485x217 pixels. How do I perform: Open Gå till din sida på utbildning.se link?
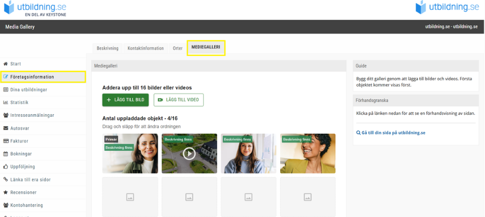click(x=394, y=133)
